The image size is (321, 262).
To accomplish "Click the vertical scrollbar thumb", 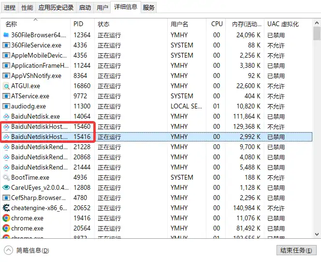I will pyautogui.click(x=317, y=33).
